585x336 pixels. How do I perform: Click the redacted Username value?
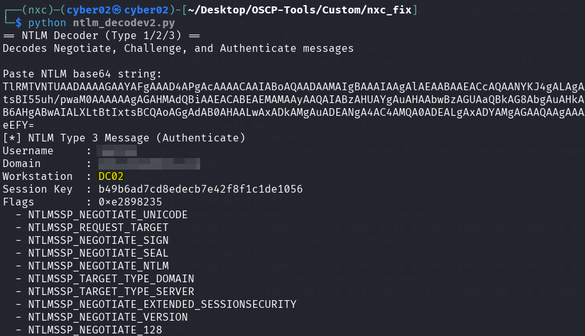(x=118, y=151)
